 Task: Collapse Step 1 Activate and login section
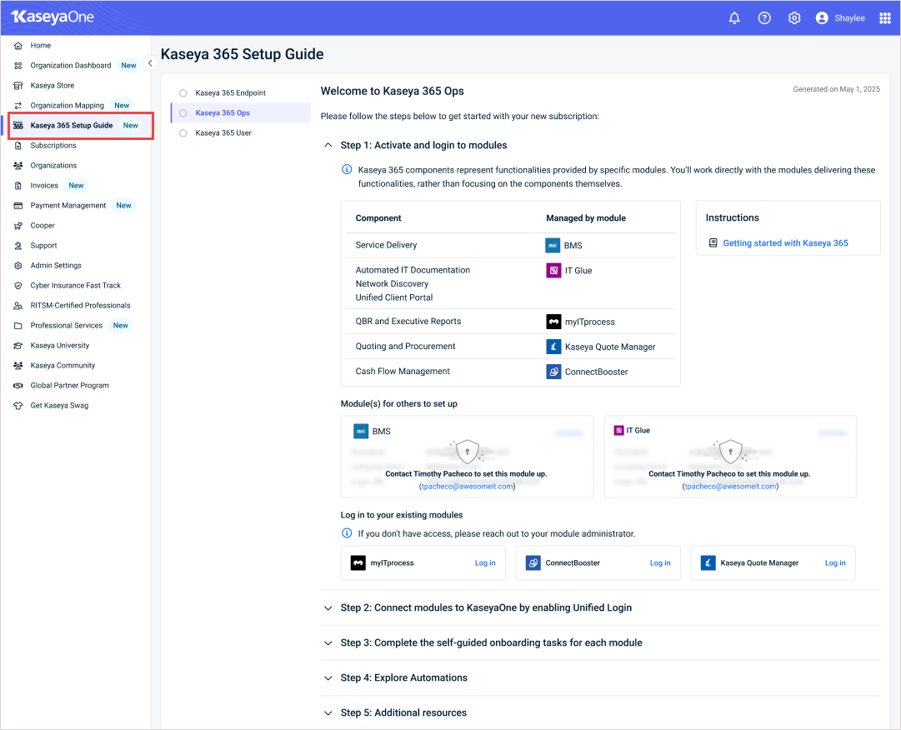[x=328, y=145]
